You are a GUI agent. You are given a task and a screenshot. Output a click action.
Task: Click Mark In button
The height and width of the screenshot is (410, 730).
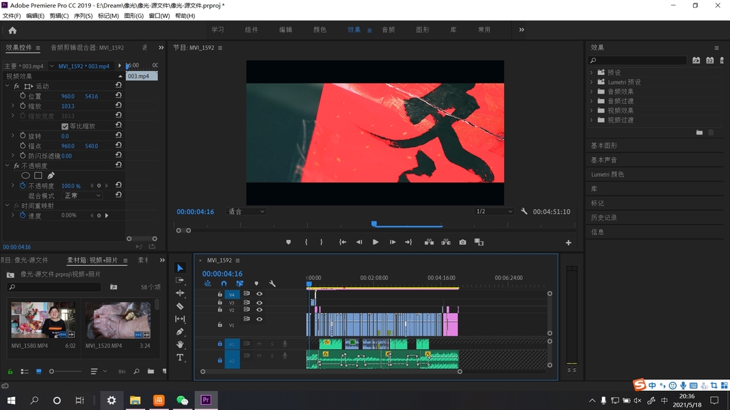click(x=306, y=242)
